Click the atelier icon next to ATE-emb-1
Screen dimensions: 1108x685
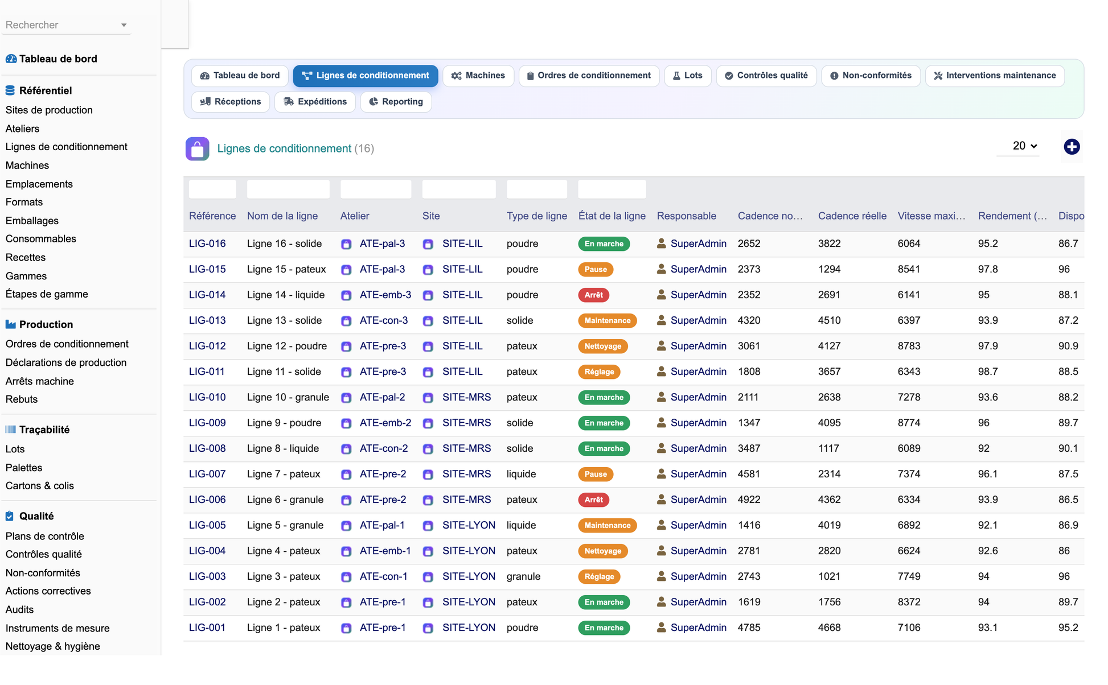346,551
